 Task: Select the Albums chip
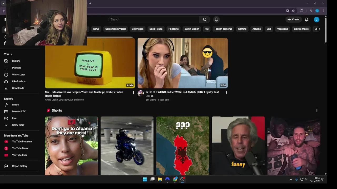(256, 29)
